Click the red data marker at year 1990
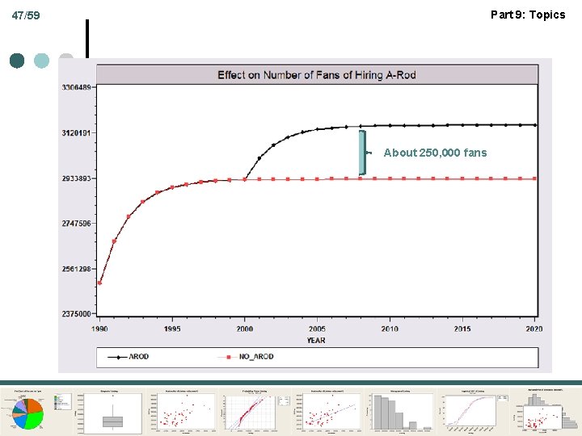Image resolution: width=582 pixels, height=436 pixels. click(x=99, y=283)
